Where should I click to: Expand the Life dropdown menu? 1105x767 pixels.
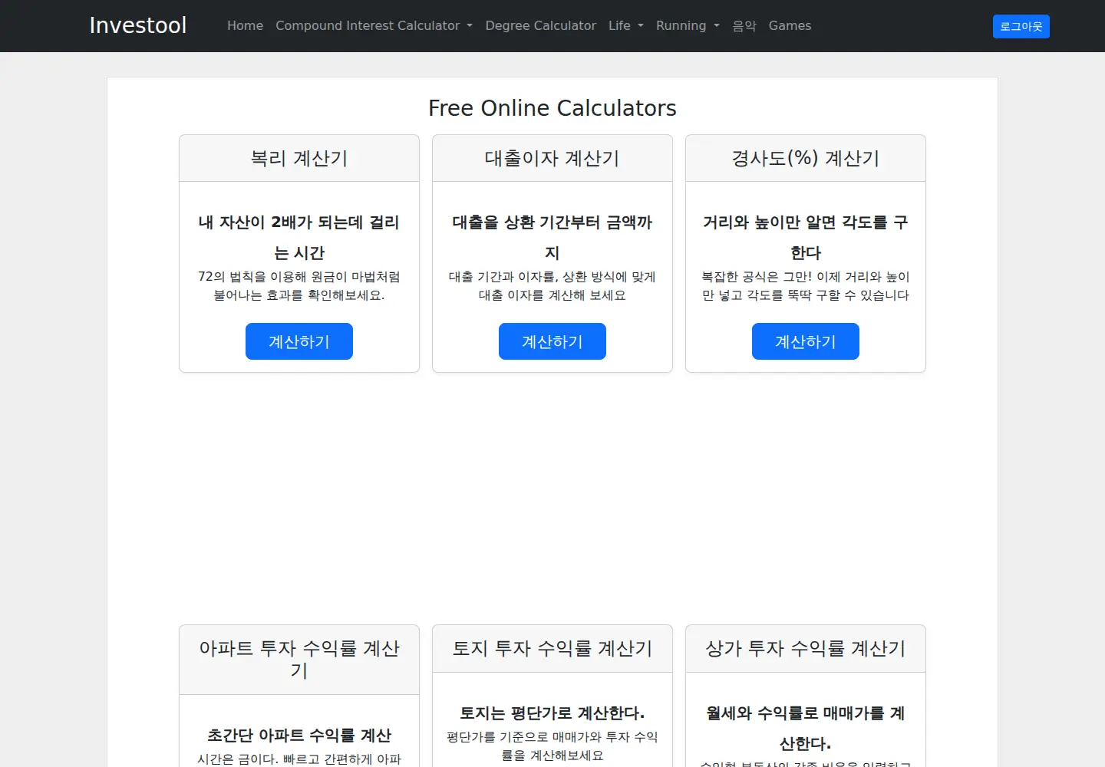pos(625,25)
